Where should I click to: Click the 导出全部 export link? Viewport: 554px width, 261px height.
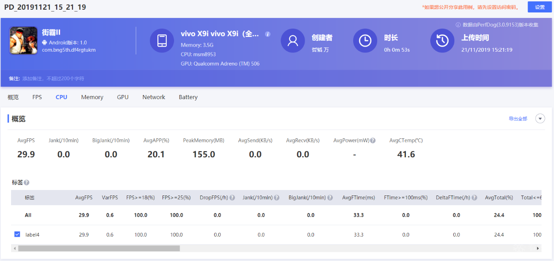[518, 119]
